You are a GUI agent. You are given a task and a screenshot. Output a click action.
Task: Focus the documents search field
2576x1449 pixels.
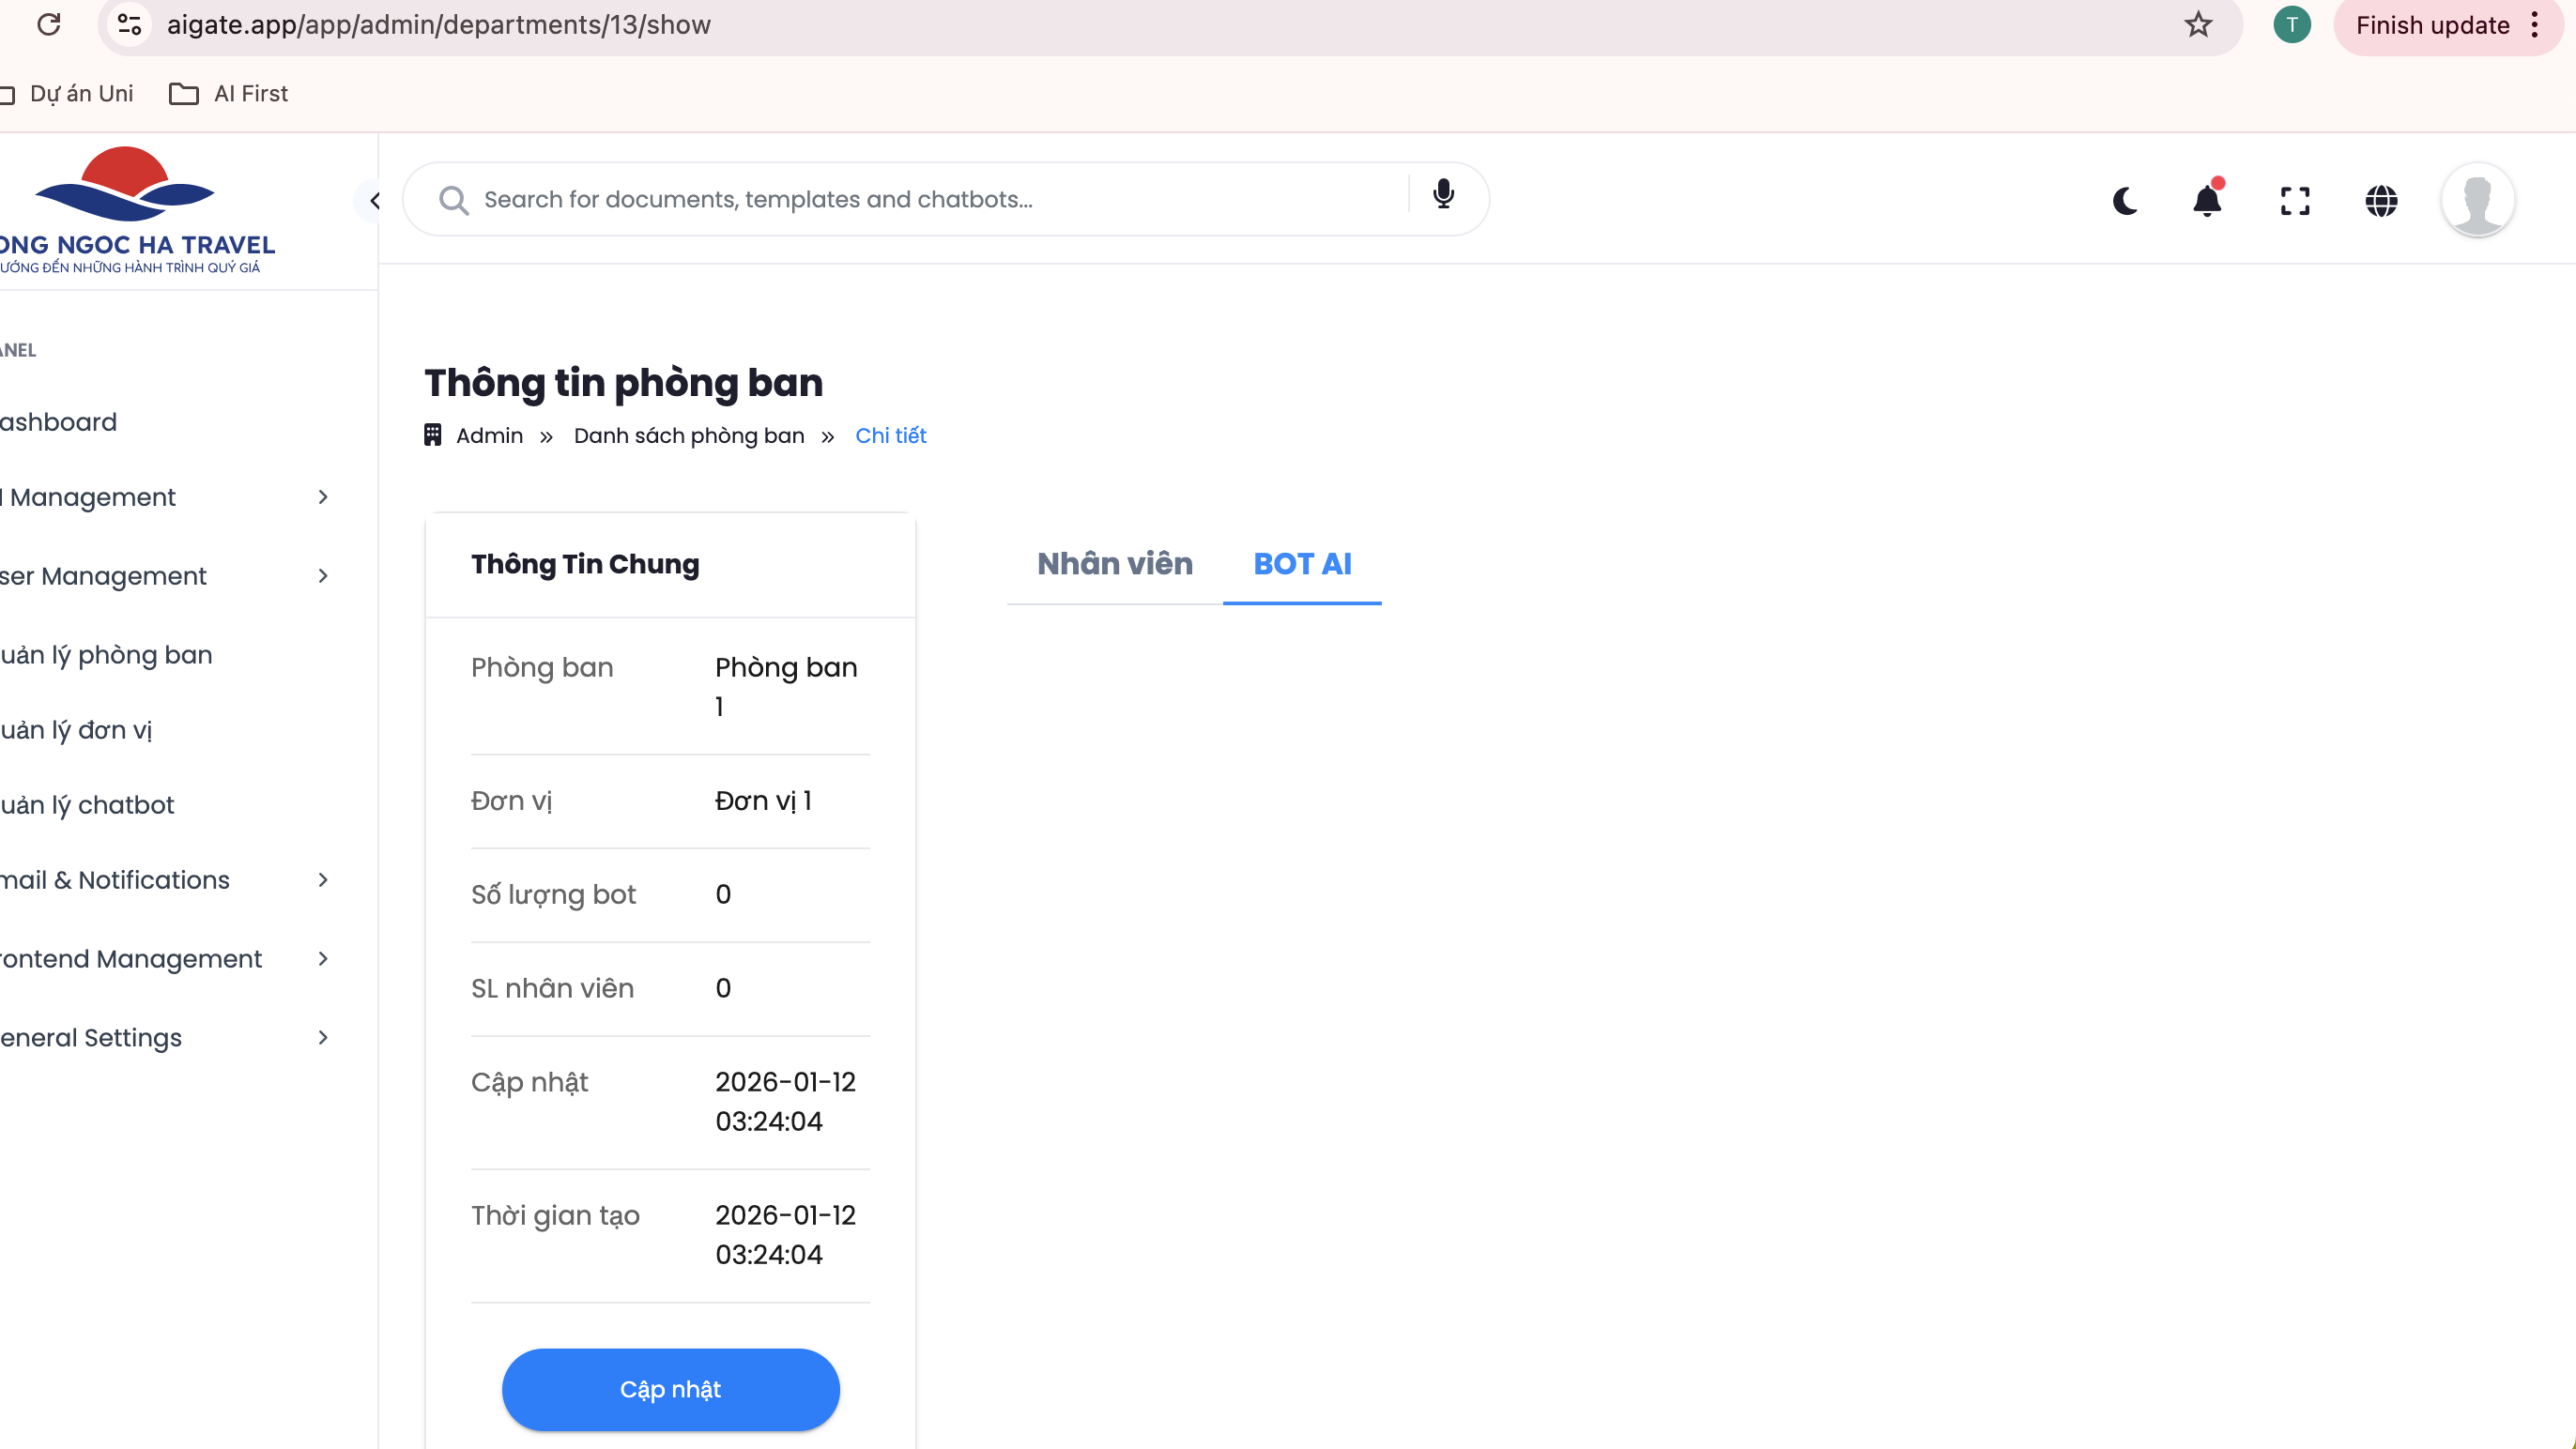(940, 200)
